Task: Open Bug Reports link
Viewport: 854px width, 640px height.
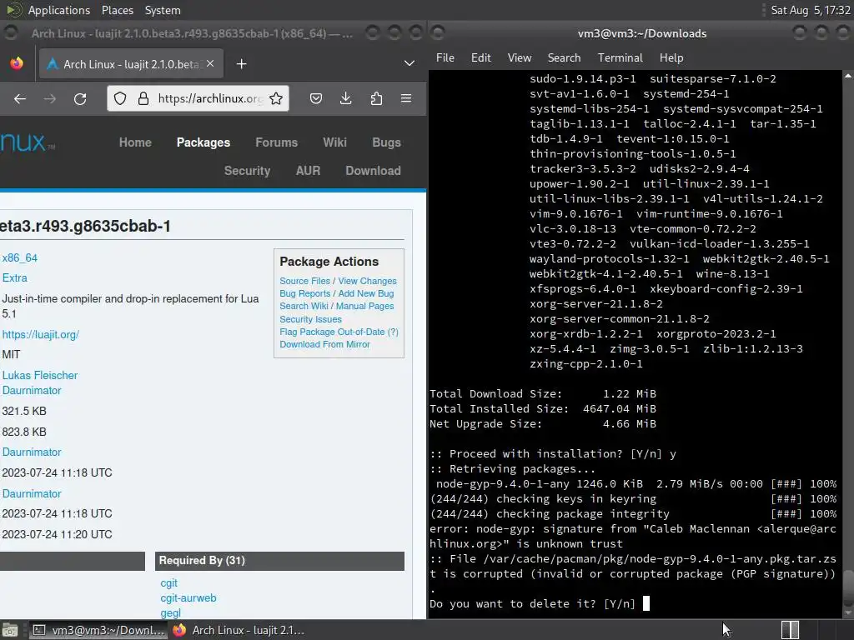Action: click(304, 293)
